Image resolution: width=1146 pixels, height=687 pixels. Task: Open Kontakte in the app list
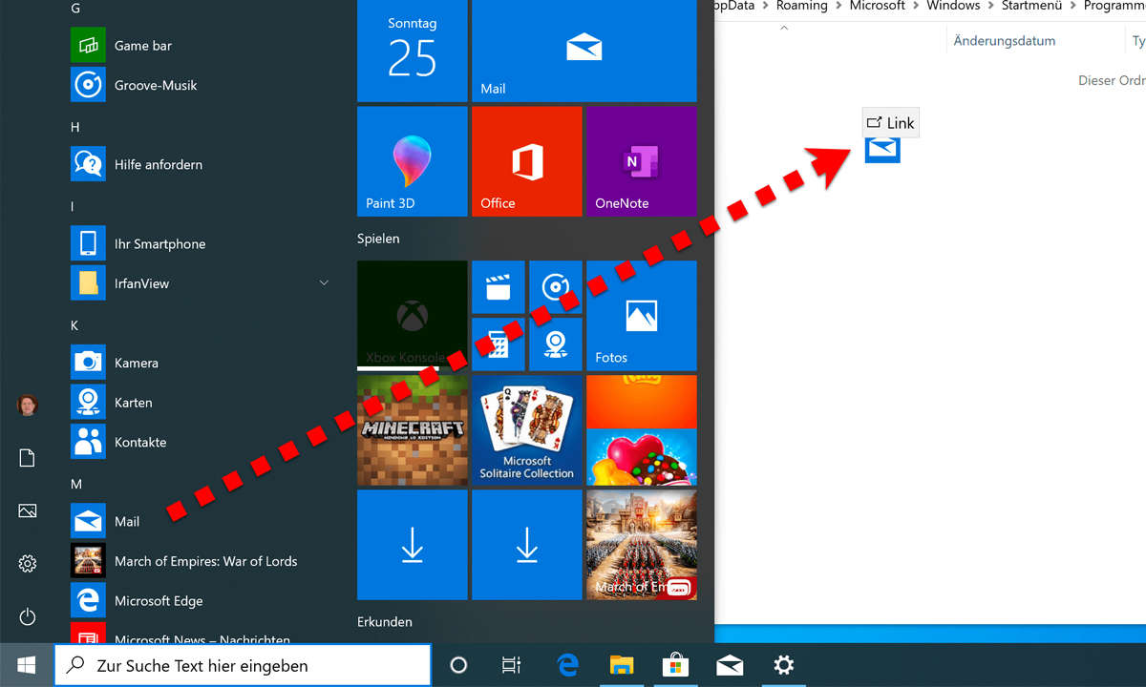(201, 442)
